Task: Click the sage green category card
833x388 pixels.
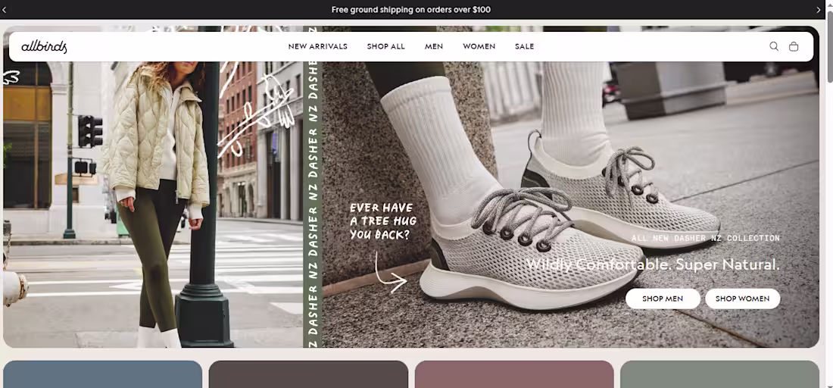Action: (719, 374)
